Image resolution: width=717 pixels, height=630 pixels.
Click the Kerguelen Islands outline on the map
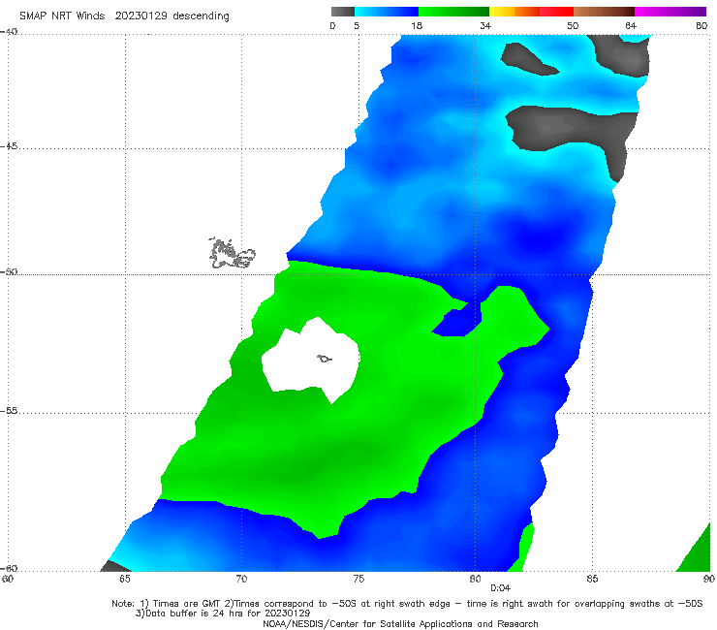pos(232,254)
